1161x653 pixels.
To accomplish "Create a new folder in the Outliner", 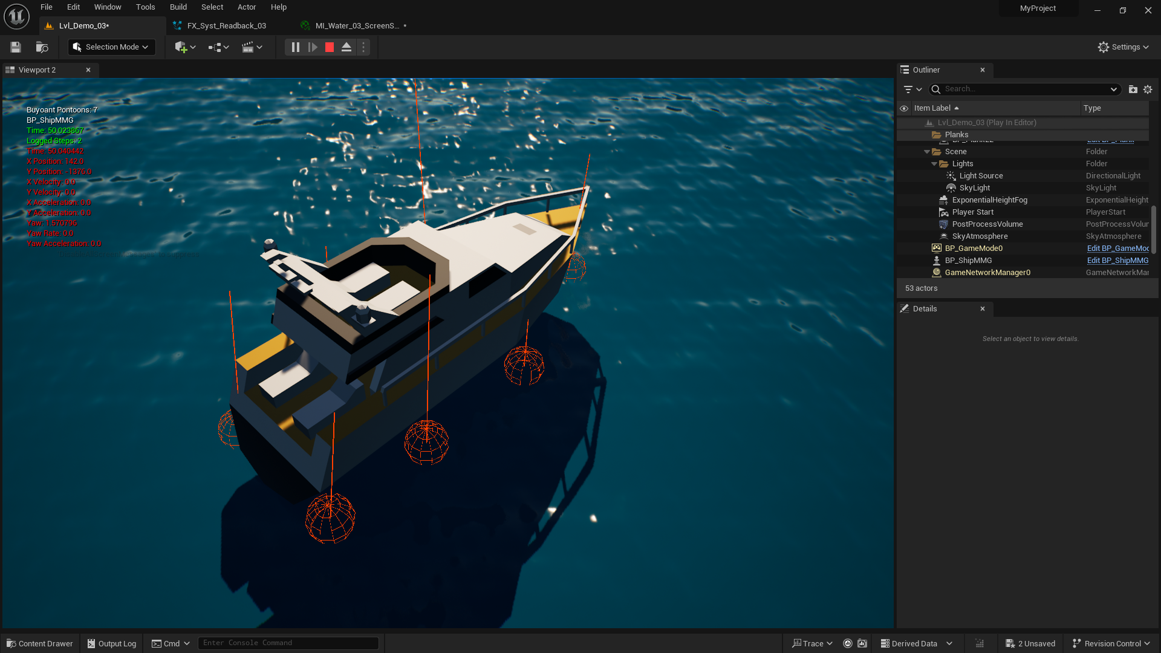I will point(1133,89).
